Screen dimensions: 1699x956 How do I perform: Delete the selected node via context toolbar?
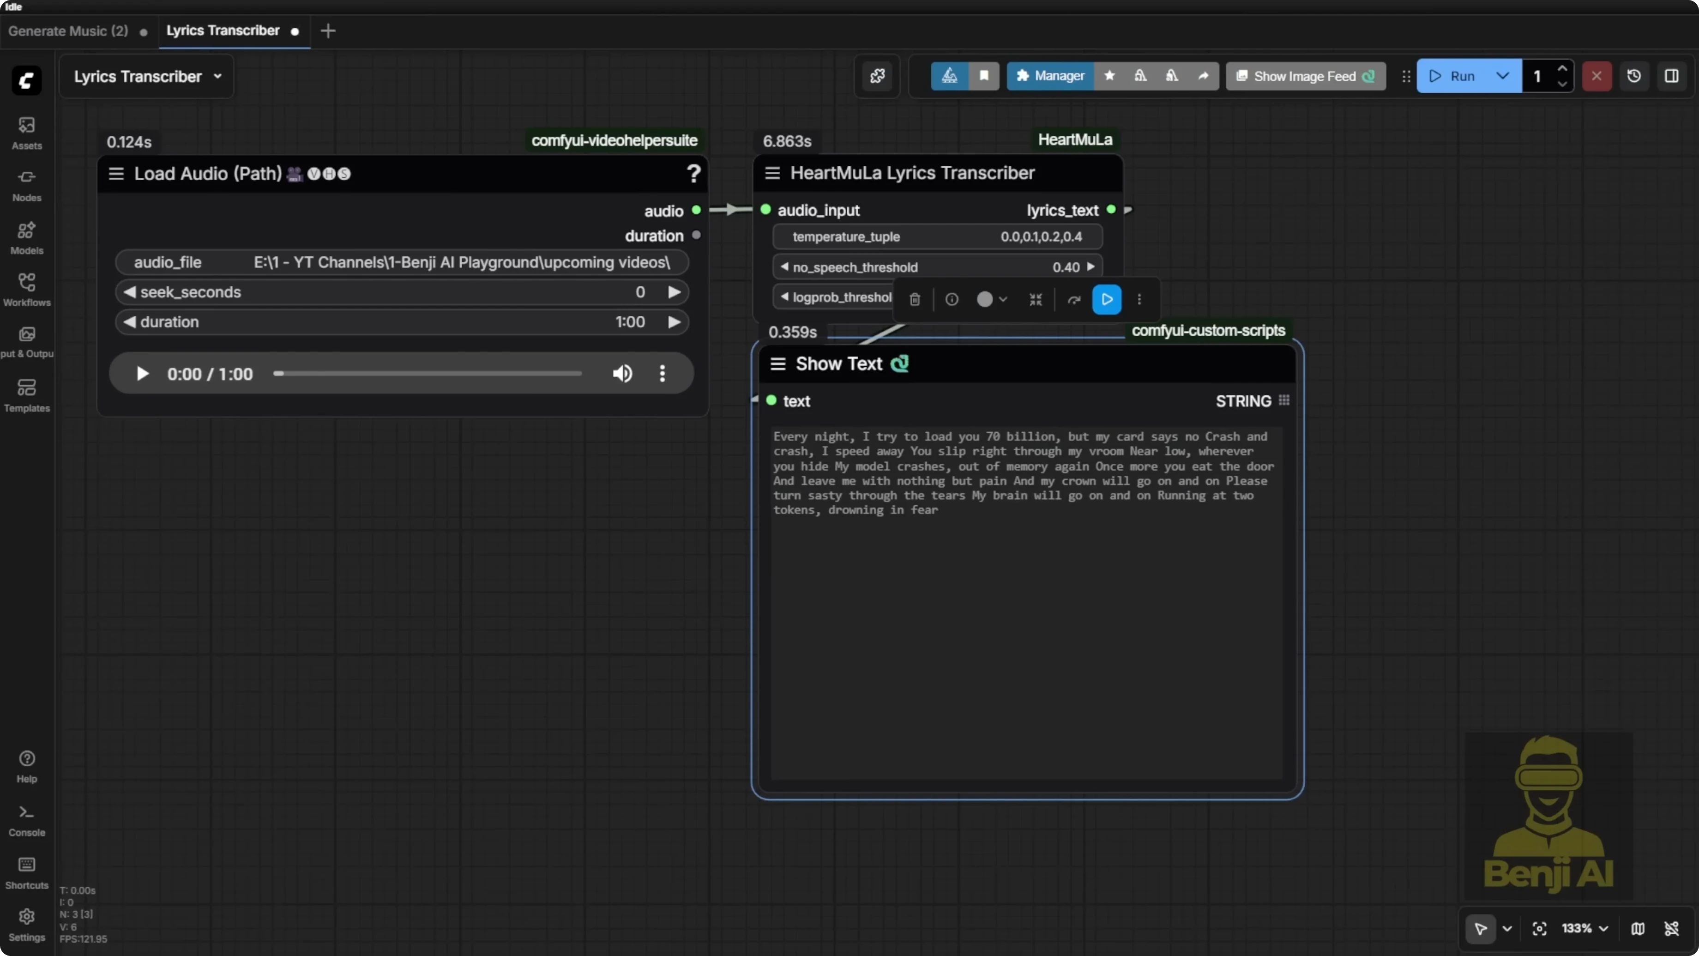914,300
